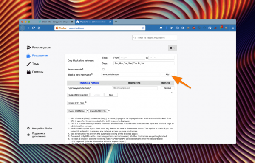This screenshot has width=255, height=163.
Task: Click the dark shield extension icon
Action: click(204, 28)
